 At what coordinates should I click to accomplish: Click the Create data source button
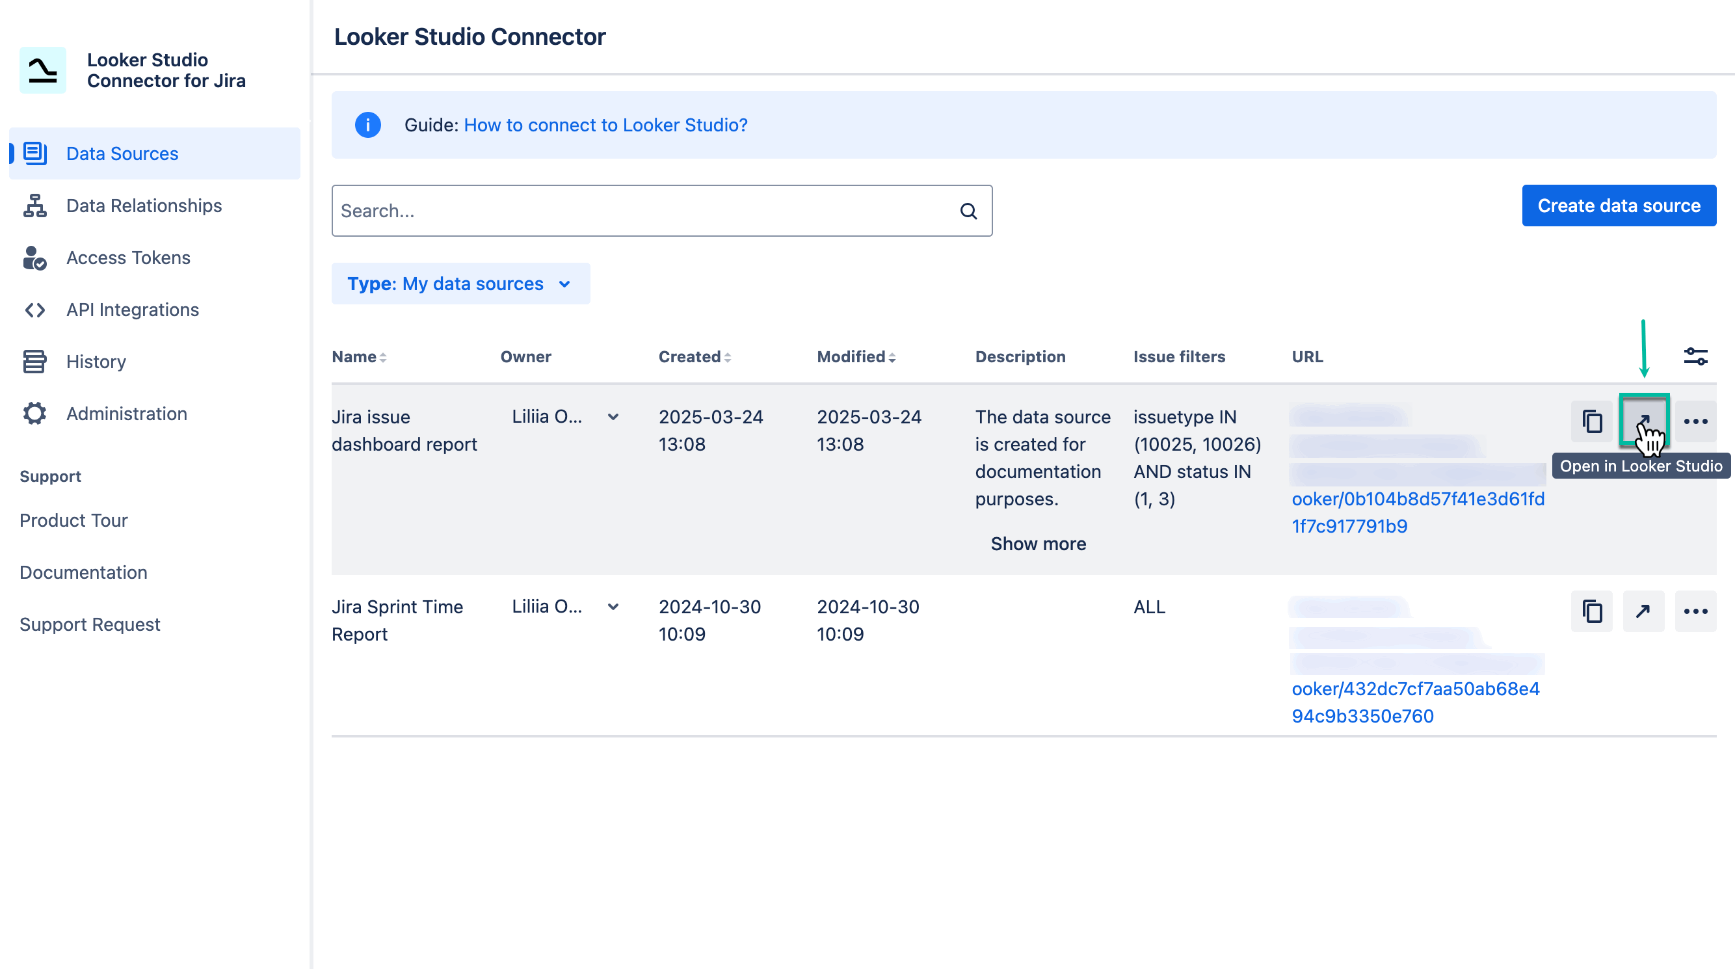(x=1619, y=206)
